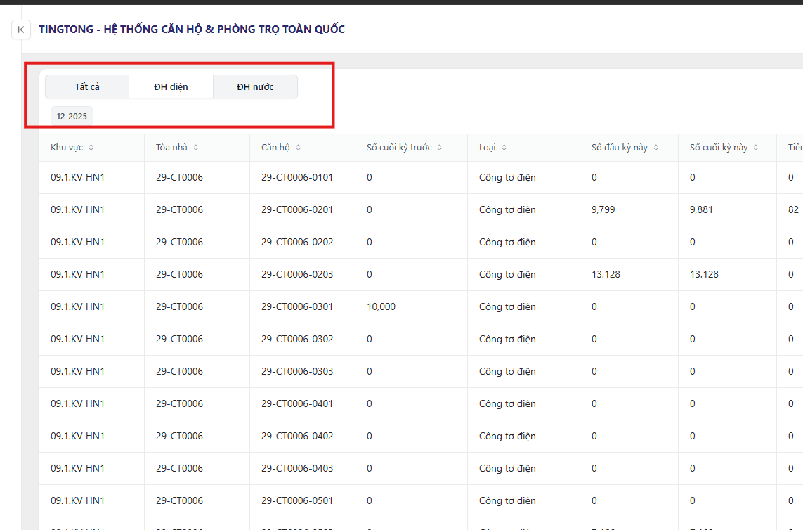Sort by Căn hộ column icon
803x530 pixels.
[299, 148]
